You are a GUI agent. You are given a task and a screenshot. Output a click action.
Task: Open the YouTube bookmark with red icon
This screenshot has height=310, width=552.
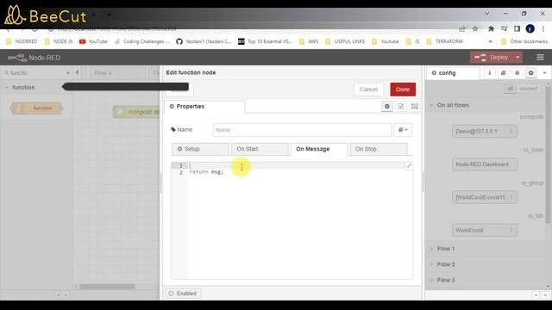(x=93, y=41)
